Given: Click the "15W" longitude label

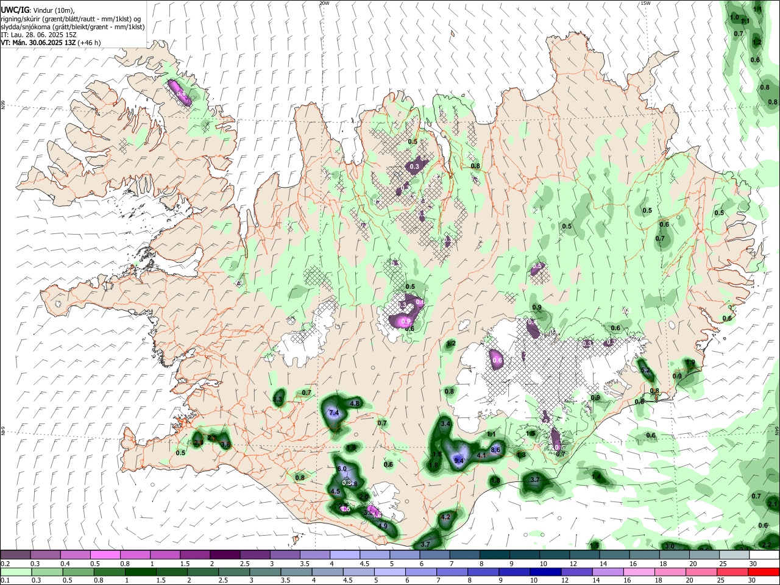Looking at the screenshot, I should 645,3.
